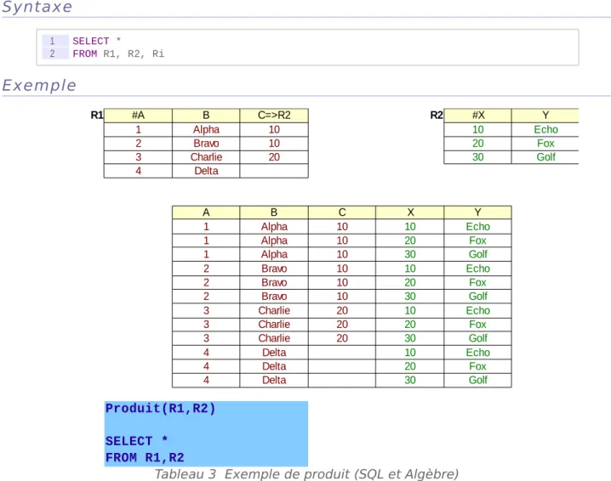Select the C=>R2 header of table R1

point(274,116)
